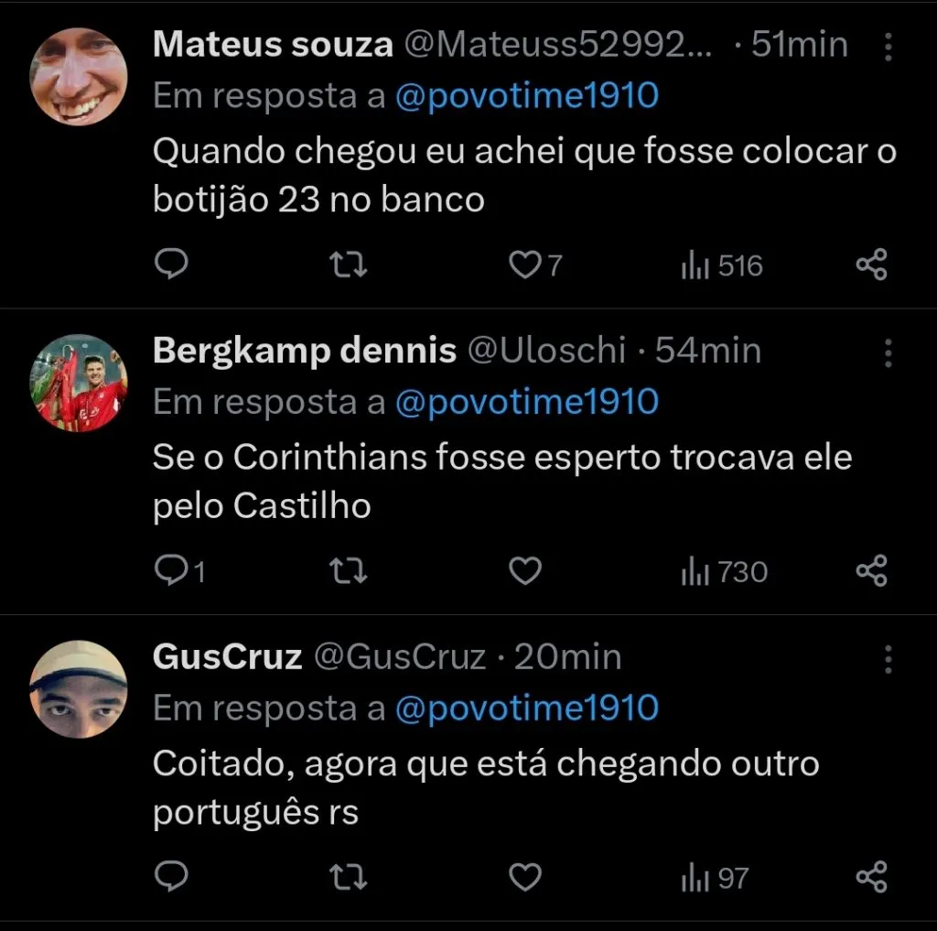Share Mateus souza's tweet

pyautogui.click(x=870, y=265)
